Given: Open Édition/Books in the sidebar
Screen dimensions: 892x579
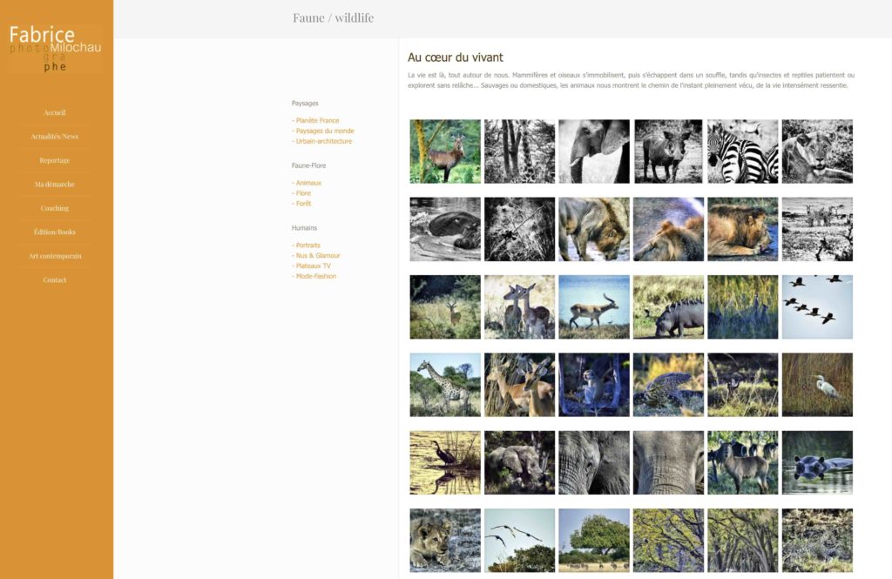Looking at the screenshot, I should (x=55, y=232).
